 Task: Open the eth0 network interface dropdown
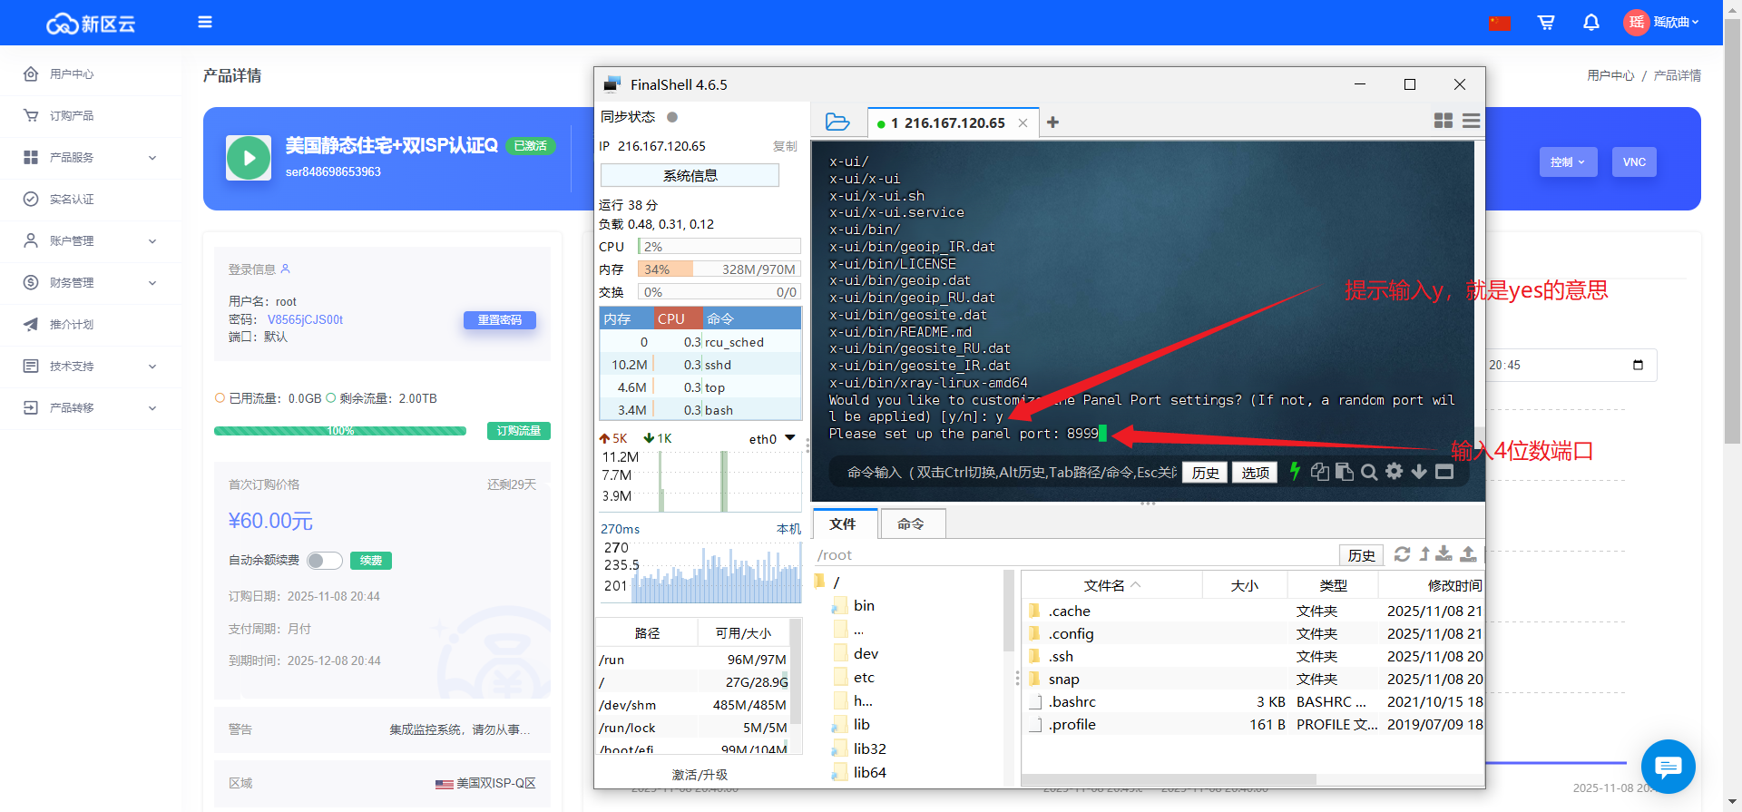pos(789,438)
